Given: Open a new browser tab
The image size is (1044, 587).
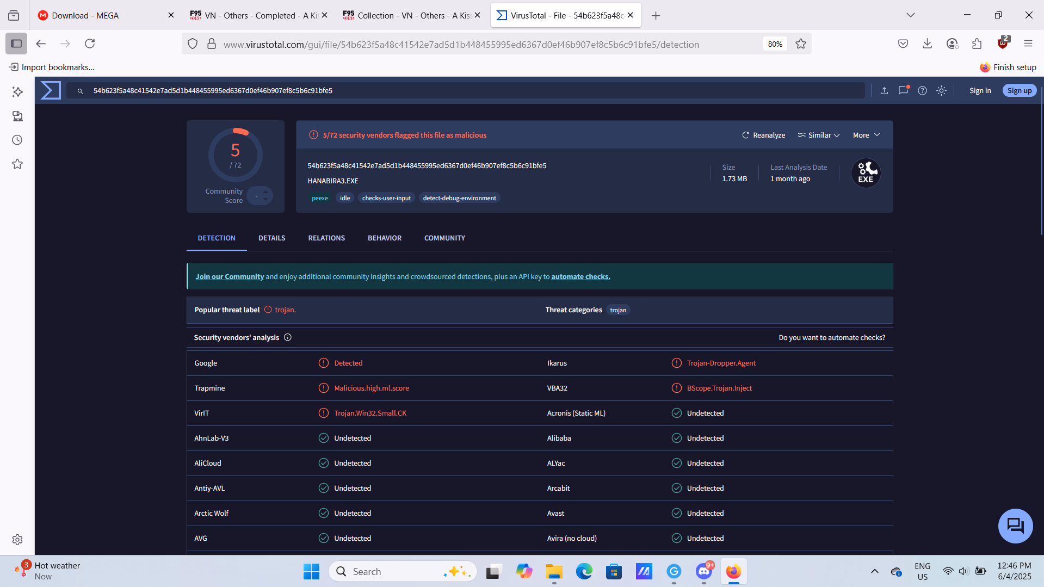Looking at the screenshot, I should point(656,15).
